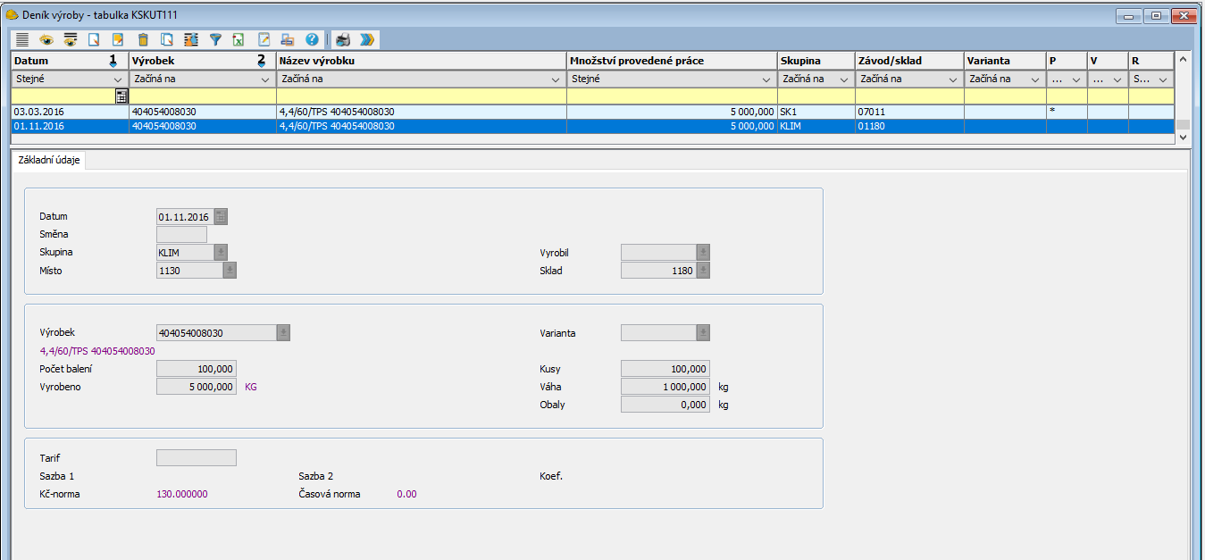
Task: Open the funnel filter tool
Action: (x=215, y=39)
